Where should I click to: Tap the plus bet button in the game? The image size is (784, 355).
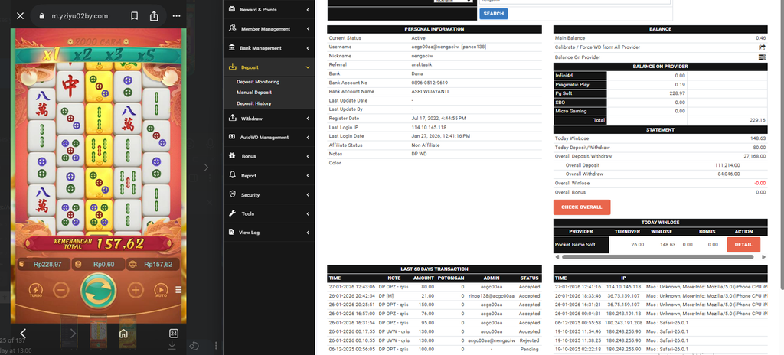136,289
